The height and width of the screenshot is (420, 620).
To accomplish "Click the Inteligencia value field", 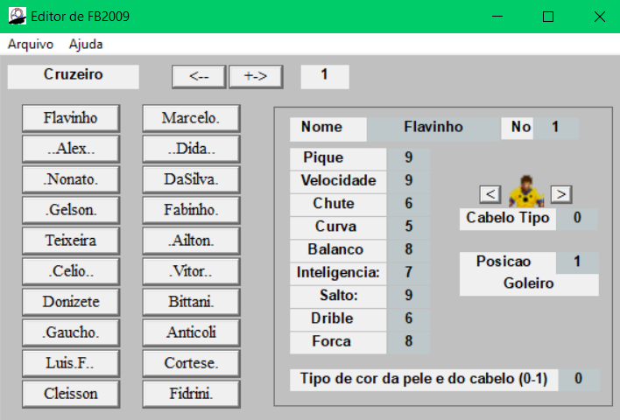I will [x=409, y=273].
